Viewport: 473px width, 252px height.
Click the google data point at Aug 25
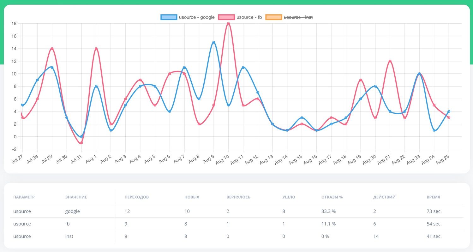tap(449, 112)
